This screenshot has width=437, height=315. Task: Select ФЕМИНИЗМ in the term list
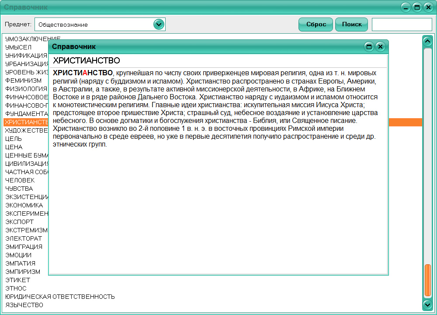pyautogui.click(x=24, y=80)
